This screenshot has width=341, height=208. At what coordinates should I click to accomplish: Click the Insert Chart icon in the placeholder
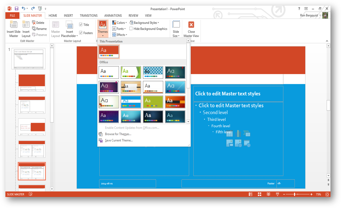238,134
